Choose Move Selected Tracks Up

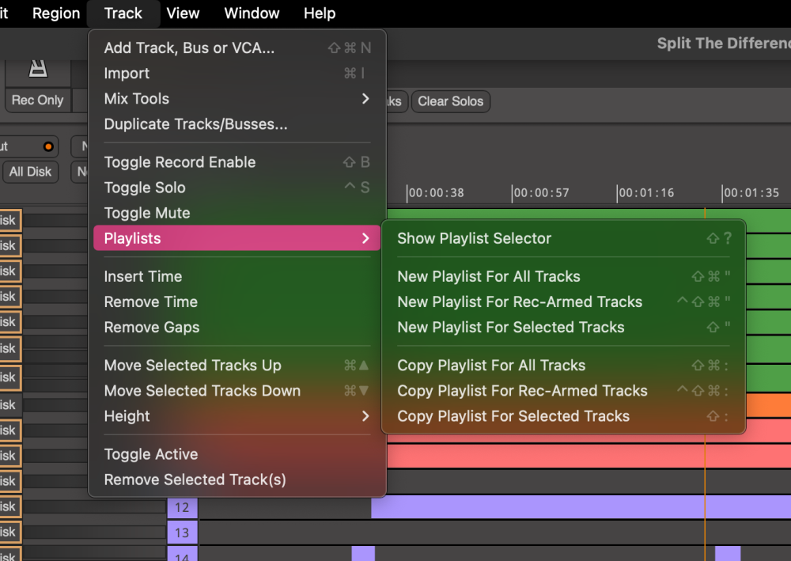[x=192, y=365]
